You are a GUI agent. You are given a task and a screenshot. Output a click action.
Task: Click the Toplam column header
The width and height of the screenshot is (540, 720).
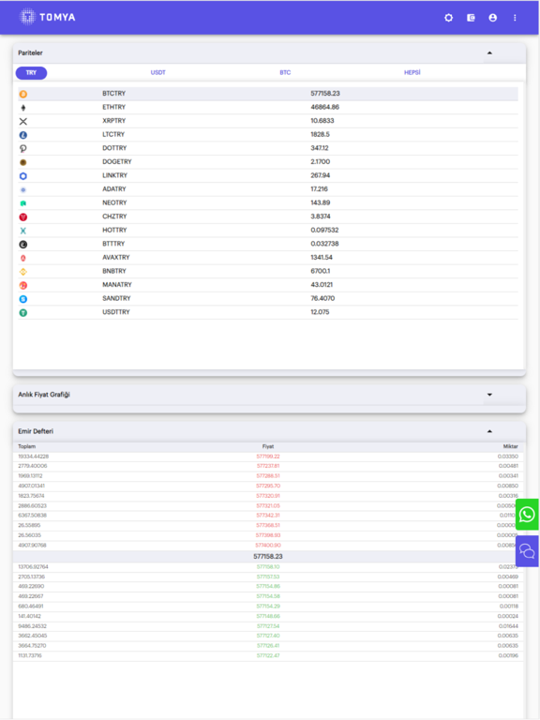26,446
